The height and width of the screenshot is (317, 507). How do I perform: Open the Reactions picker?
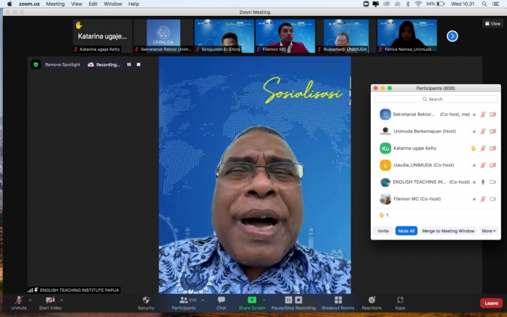372,300
